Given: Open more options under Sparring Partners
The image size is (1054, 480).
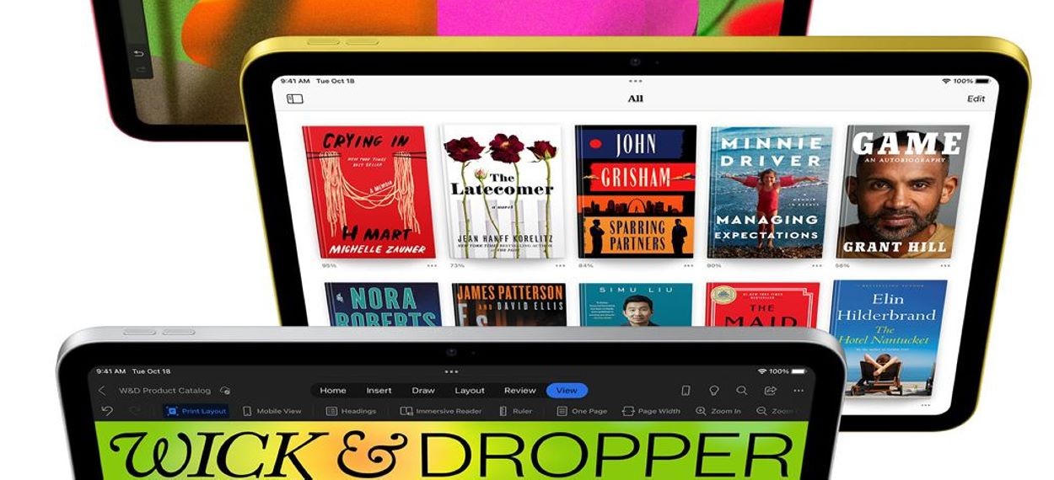Looking at the screenshot, I should tap(688, 265).
